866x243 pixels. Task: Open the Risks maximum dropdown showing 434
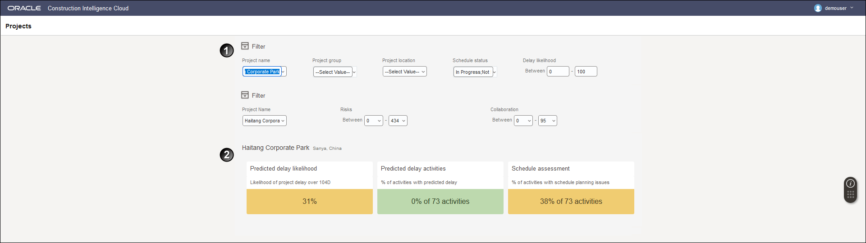click(x=398, y=121)
